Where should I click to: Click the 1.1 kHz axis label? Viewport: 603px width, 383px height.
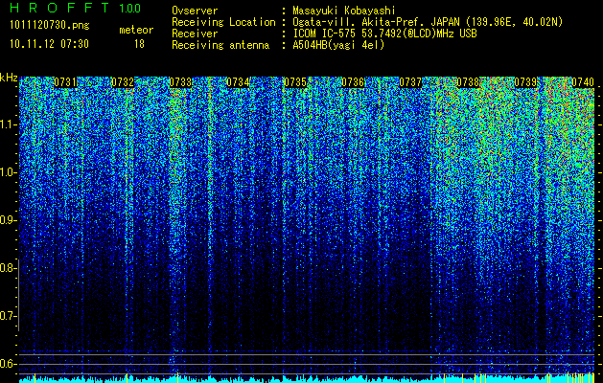click(x=8, y=124)
